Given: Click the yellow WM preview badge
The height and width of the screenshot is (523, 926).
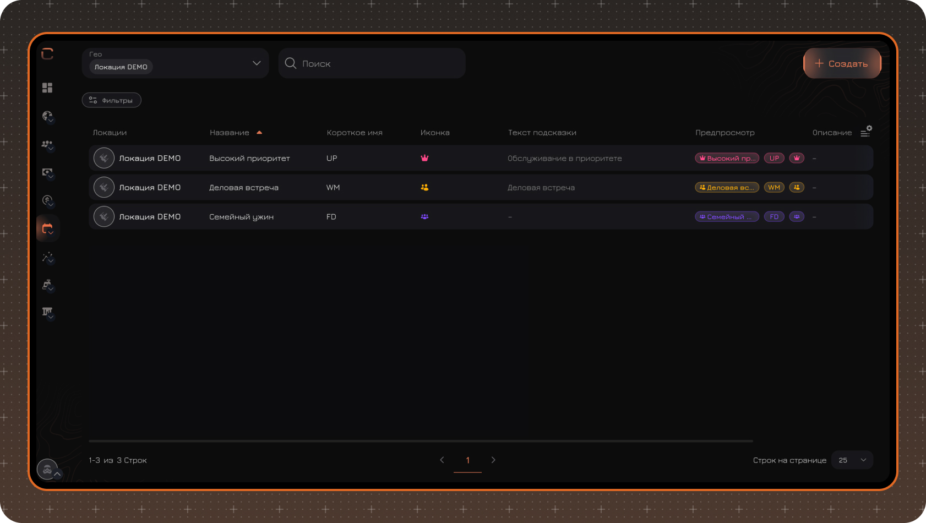Looking at the screenshot, I should [x=774, y=187].
